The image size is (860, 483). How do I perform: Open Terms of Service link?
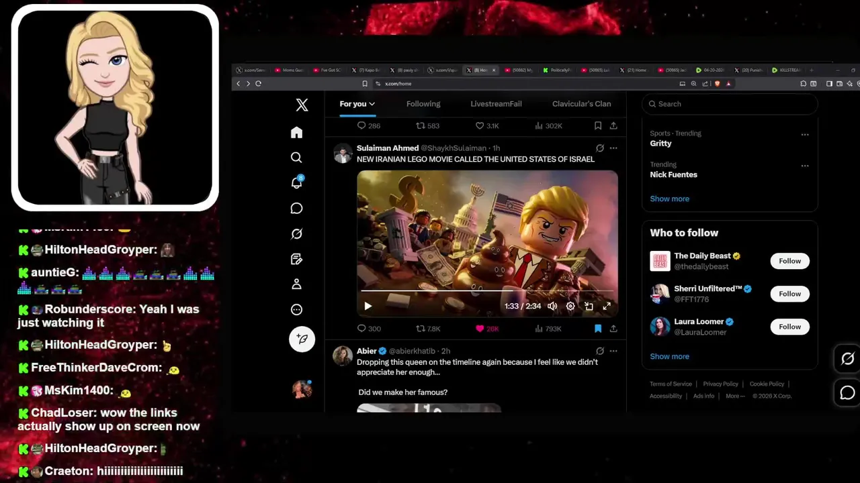point(671,384)
